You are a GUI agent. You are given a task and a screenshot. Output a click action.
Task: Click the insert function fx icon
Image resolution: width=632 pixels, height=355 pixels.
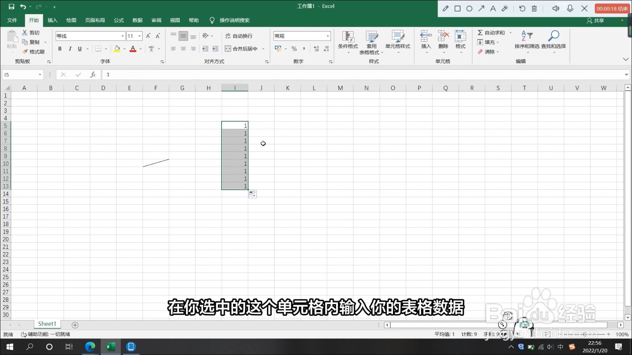click(x=93, y=75)
